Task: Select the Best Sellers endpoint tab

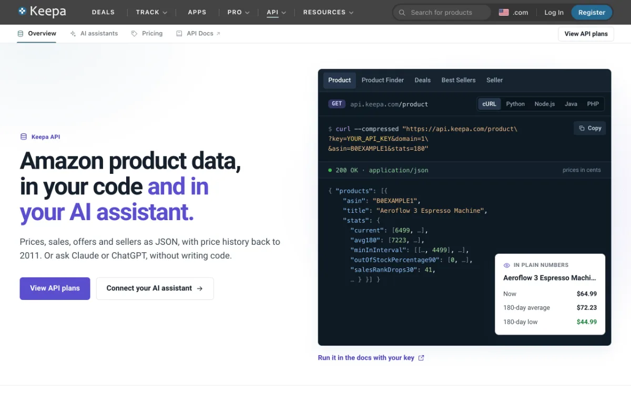Action: tap(459, 80)
